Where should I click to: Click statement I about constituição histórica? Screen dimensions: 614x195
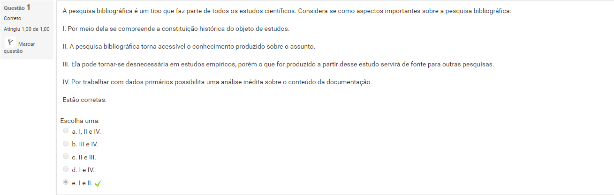point(176,29)
